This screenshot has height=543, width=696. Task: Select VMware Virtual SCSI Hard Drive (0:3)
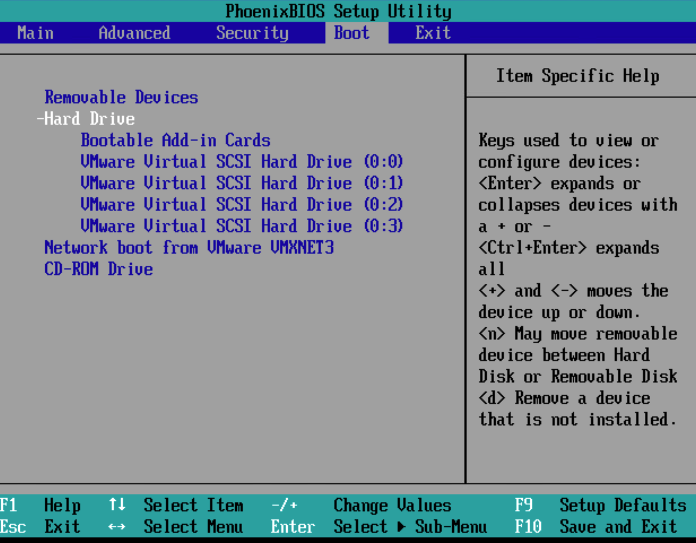[x=242, y=225]
